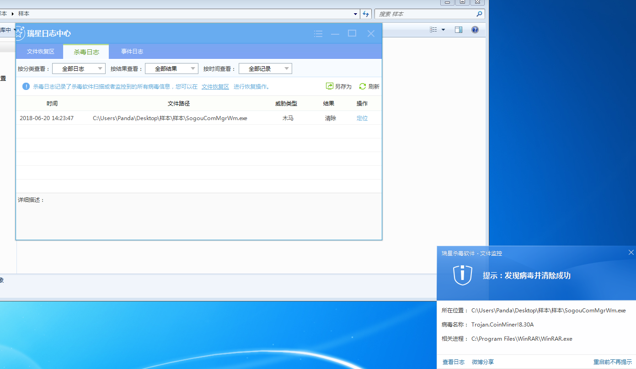Expand the 全部记录 time filter dropdown
636x369 pixels.
265,69
